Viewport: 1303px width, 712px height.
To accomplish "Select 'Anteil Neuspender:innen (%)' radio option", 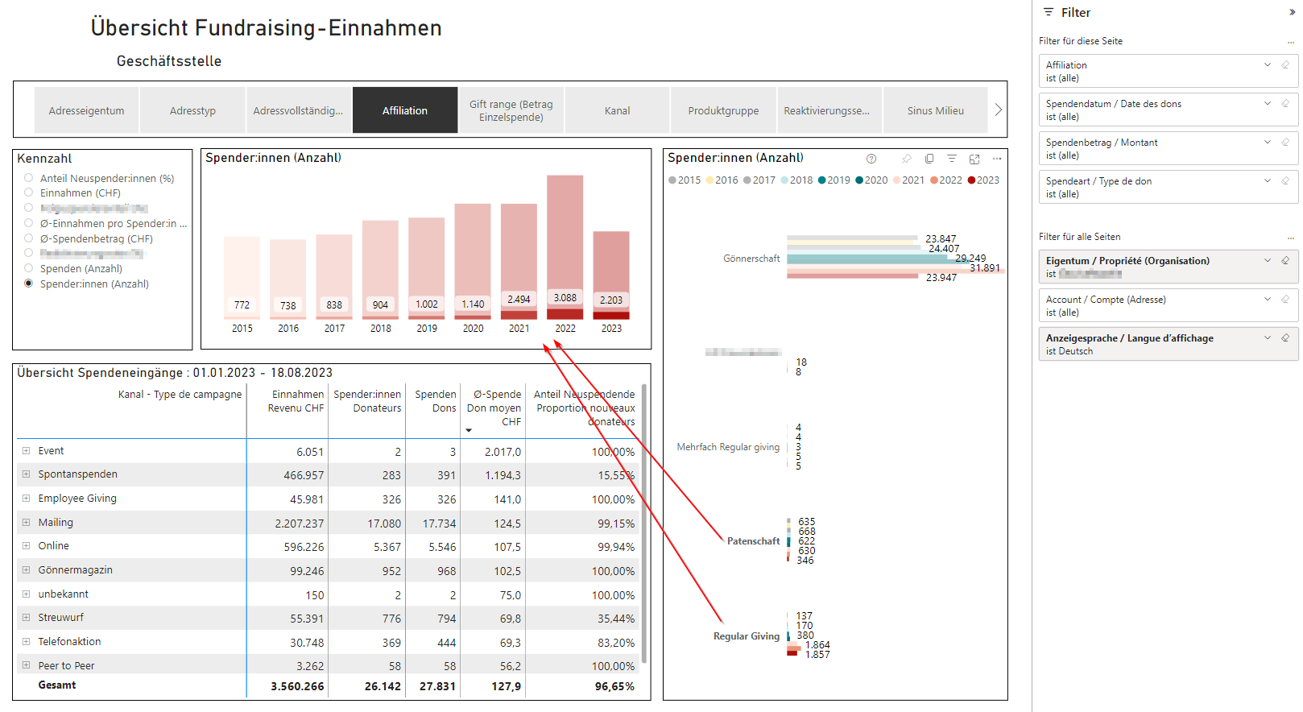I will 29,178.
